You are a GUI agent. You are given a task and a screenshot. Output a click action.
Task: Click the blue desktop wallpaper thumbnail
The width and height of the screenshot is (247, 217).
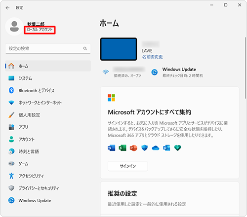click(x=119, y=49)
